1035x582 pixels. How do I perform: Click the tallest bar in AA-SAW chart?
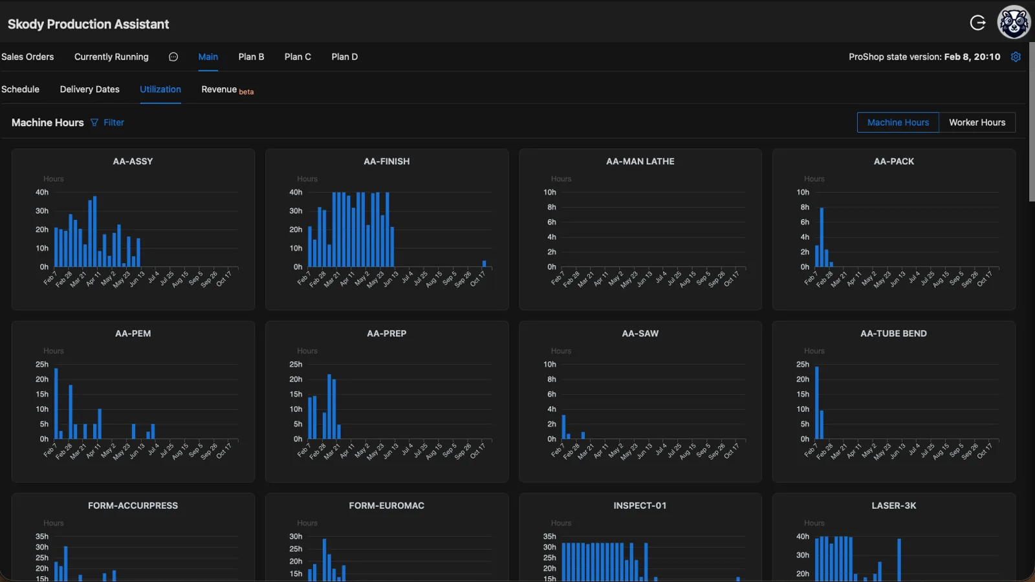click(x=563, y=427)
